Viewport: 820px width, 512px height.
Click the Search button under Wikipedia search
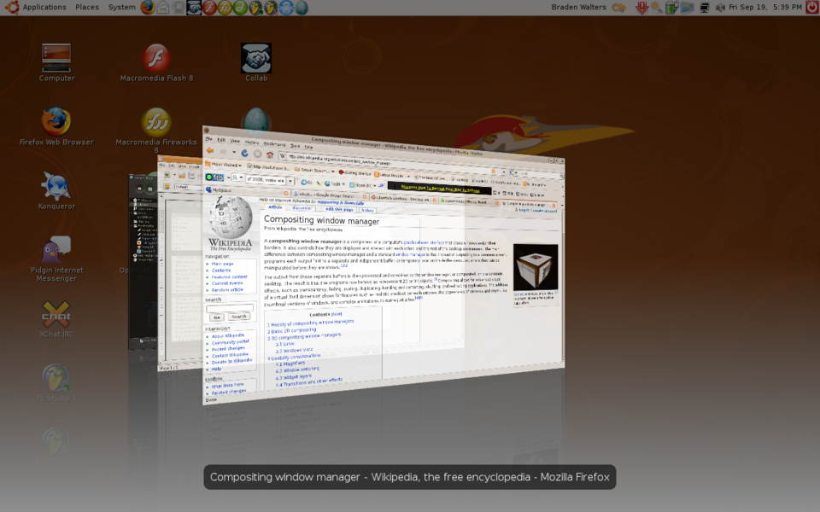click(238, 316)
